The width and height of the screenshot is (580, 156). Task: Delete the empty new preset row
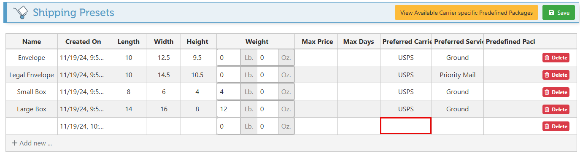556,126
